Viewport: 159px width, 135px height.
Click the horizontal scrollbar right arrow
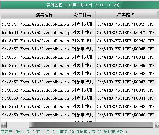click(x=157, y=125)
